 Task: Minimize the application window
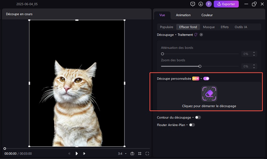(246, 4)
